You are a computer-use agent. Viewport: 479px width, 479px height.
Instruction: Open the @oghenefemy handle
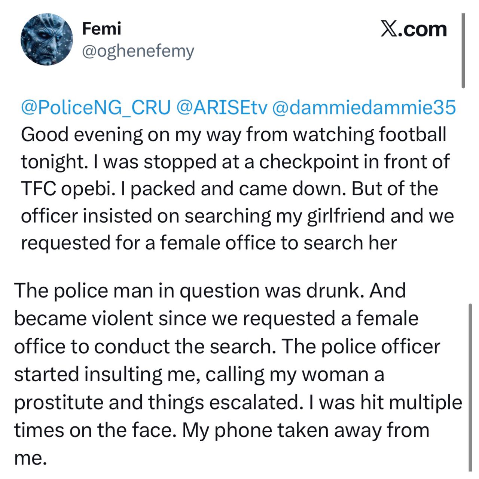(138, 51)
